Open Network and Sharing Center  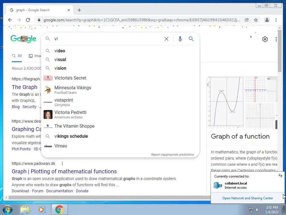[247, 198]
